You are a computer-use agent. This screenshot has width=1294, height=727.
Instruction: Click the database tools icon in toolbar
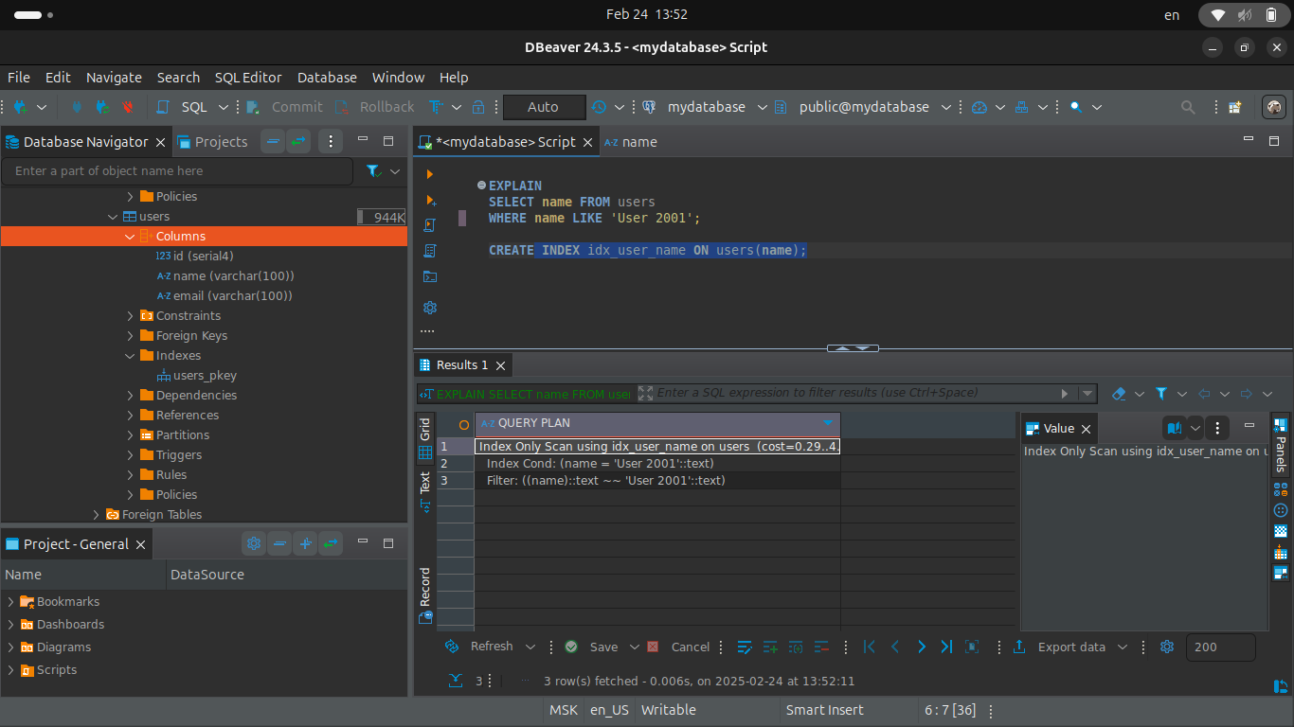click(1022, 107)
